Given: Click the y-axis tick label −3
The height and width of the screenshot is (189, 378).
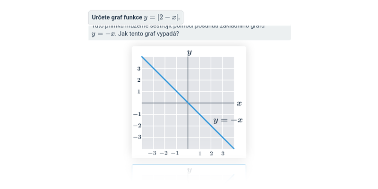Looking at the screenshot, I should pyautogui.click(x=137, y=137).
